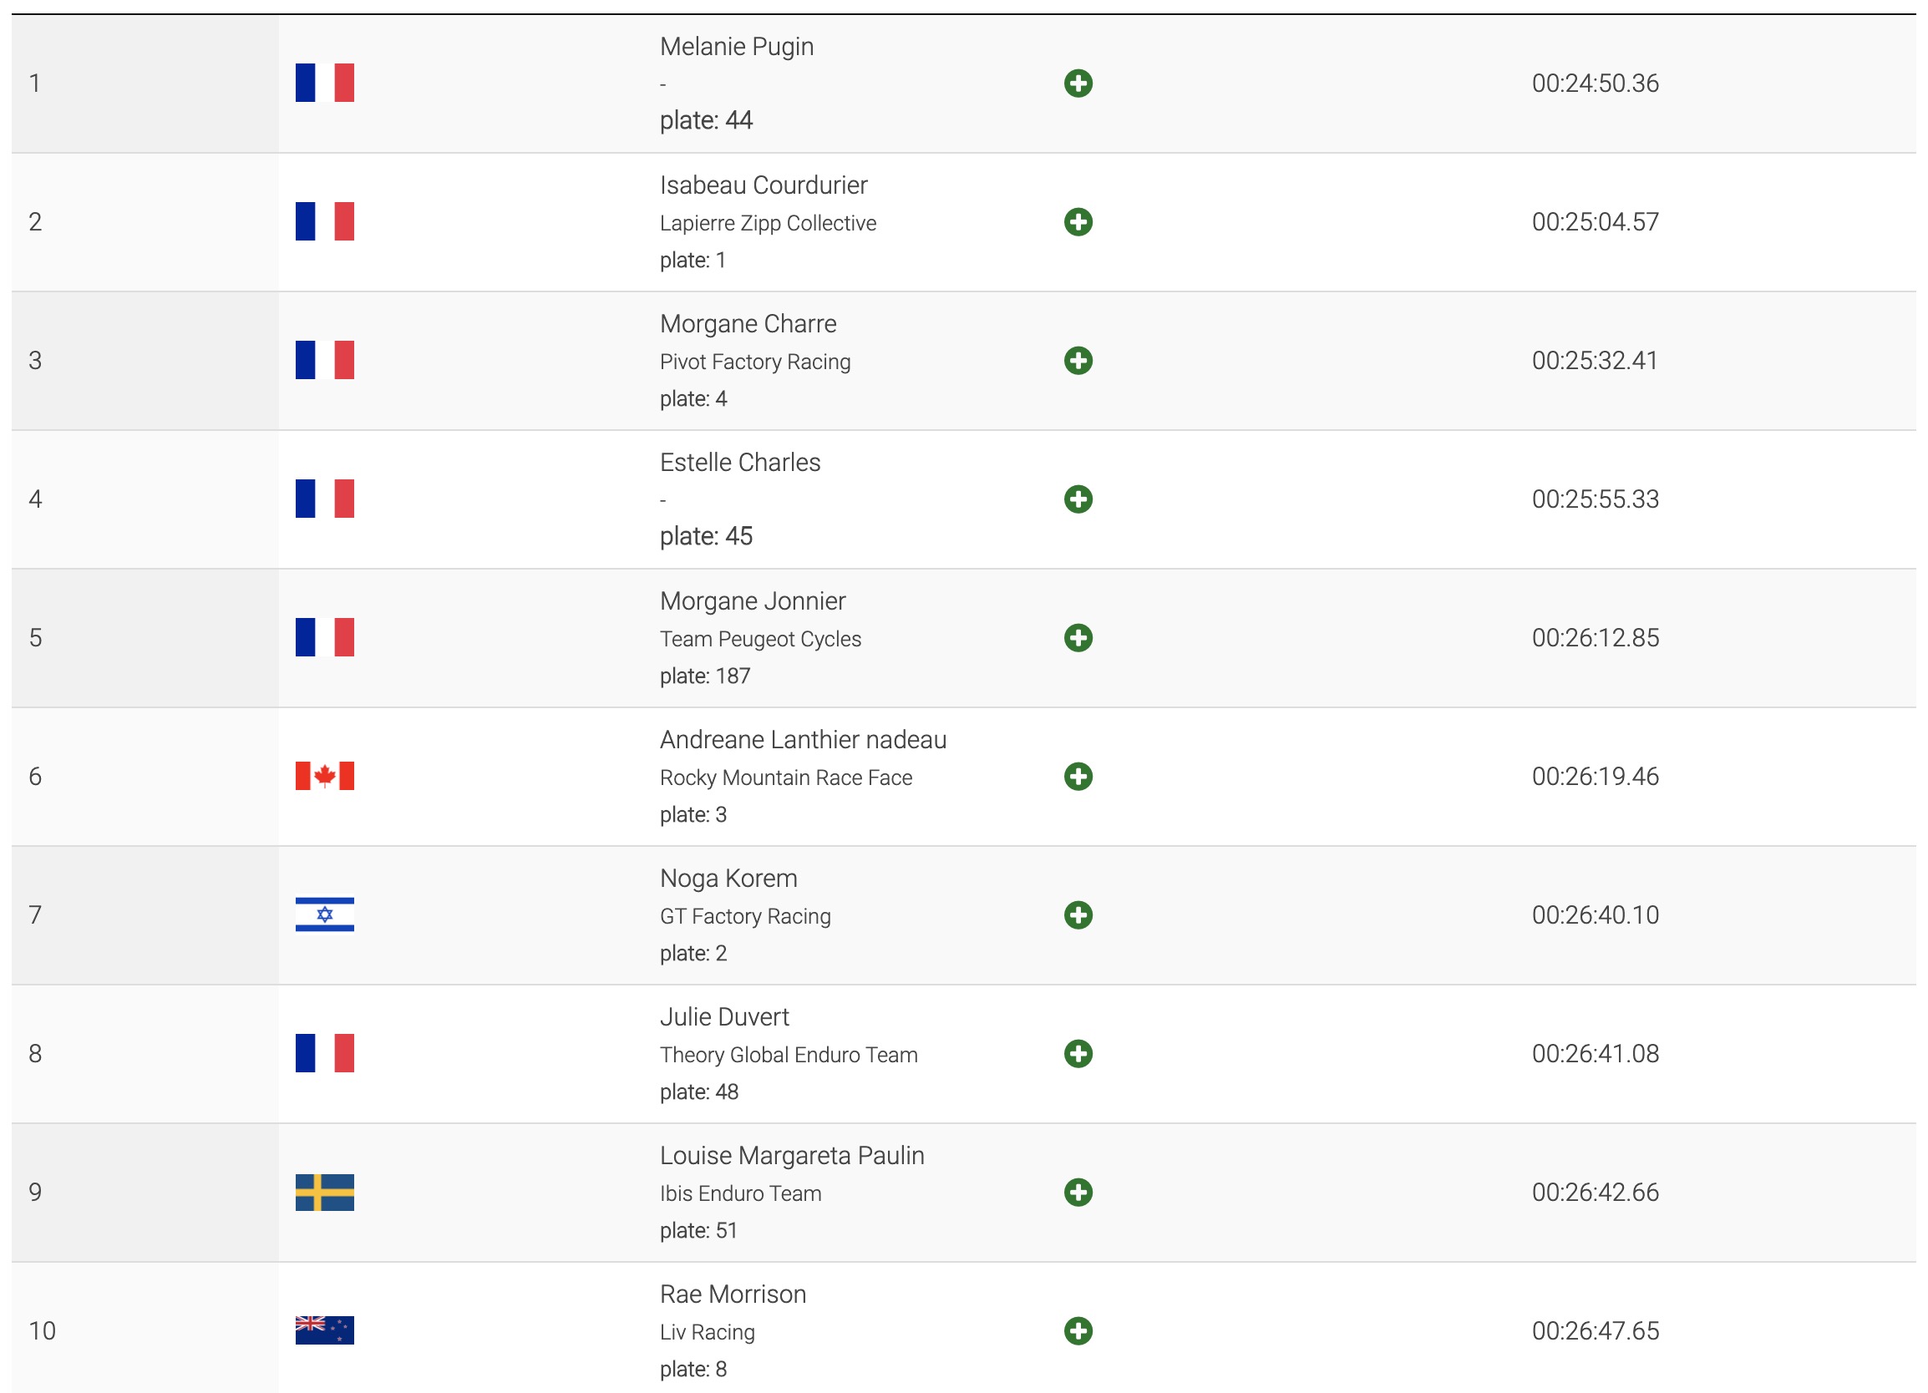Click plus icon next to Morgane Jonnier
Screen dimensions: 1928x1393
(x=1078, y=637)
